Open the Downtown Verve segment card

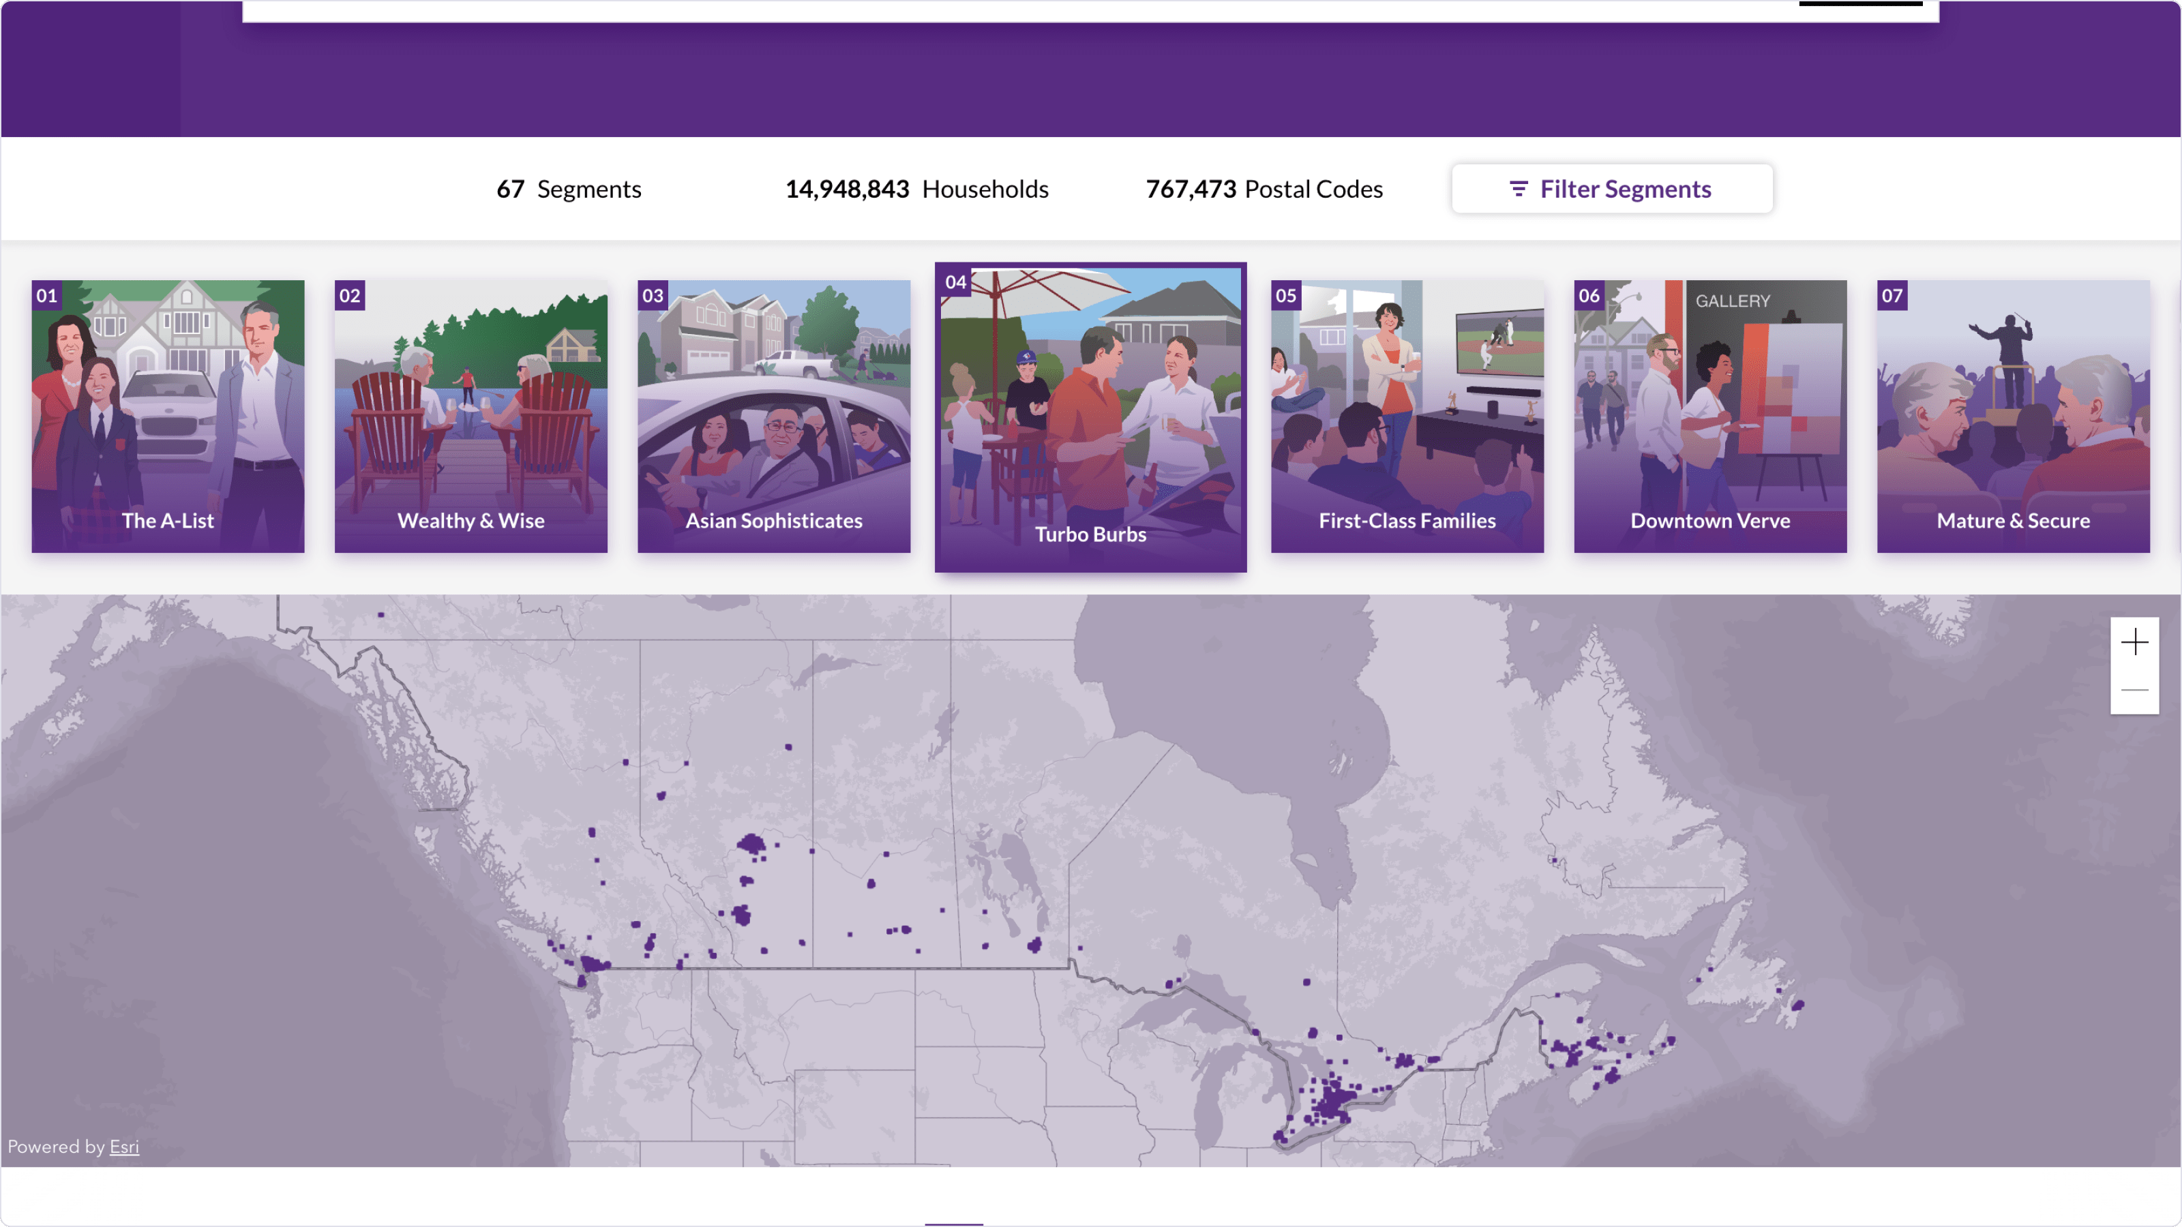(1709, 416)
